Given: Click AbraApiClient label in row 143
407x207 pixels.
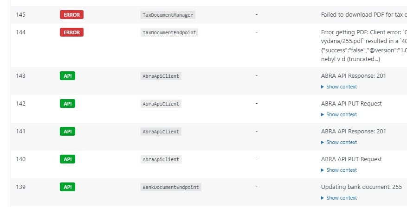Looking at the screenshot, I should pyautogui.click(x=161, y=76).
